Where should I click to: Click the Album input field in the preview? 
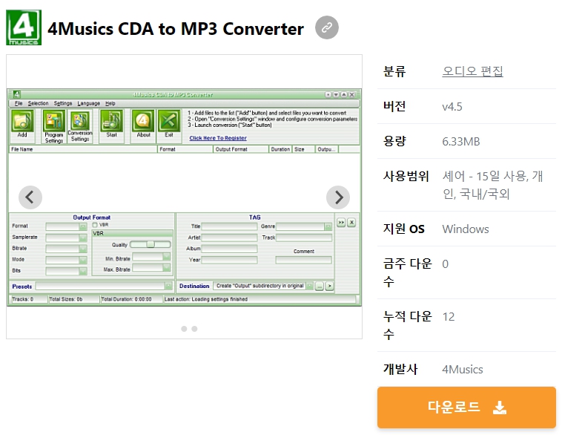click(229, 249)
